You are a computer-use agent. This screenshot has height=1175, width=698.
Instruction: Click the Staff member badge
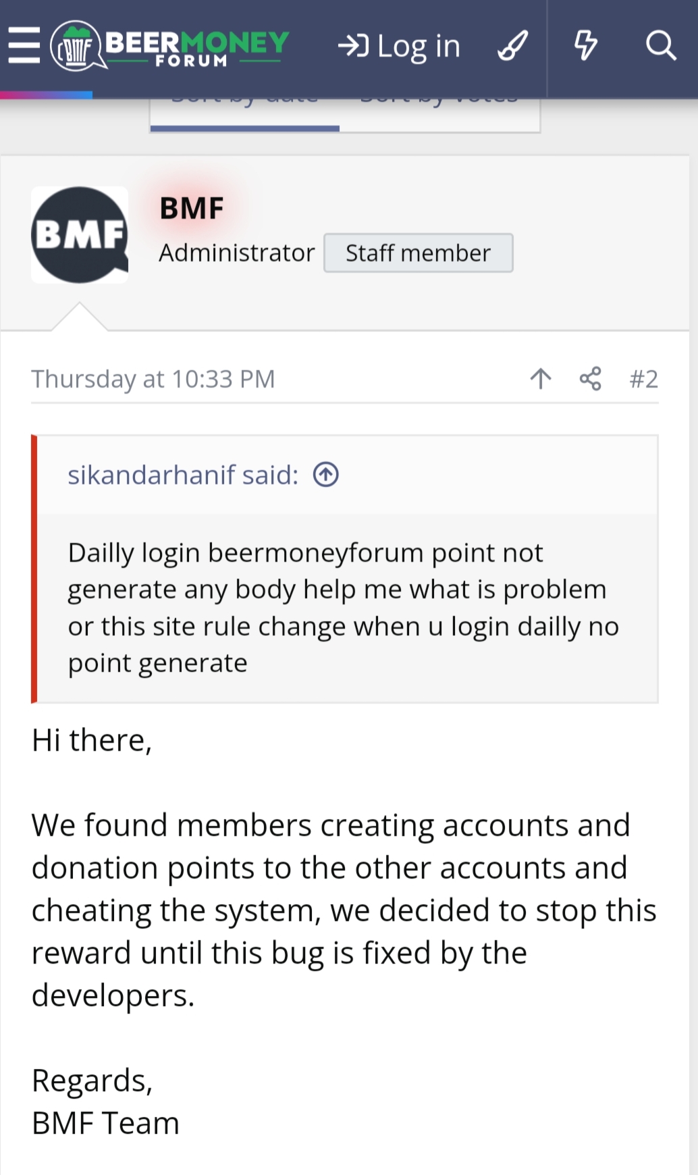(418, 253)
